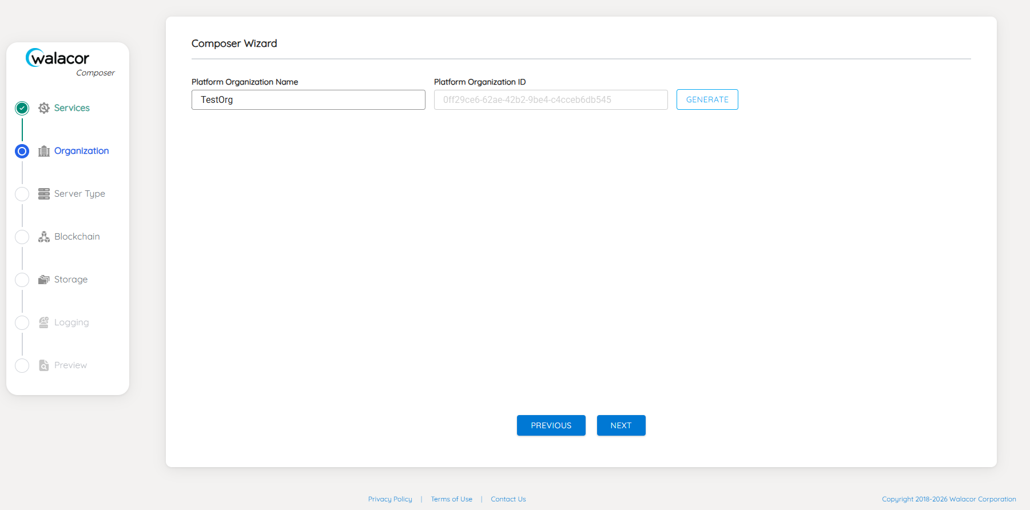Click the Server Type rack icon

44,194
